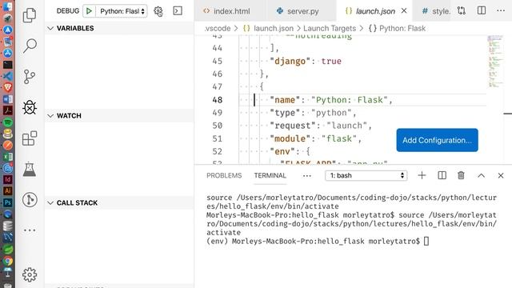Click the "request": "launch" line

[321, 126]
